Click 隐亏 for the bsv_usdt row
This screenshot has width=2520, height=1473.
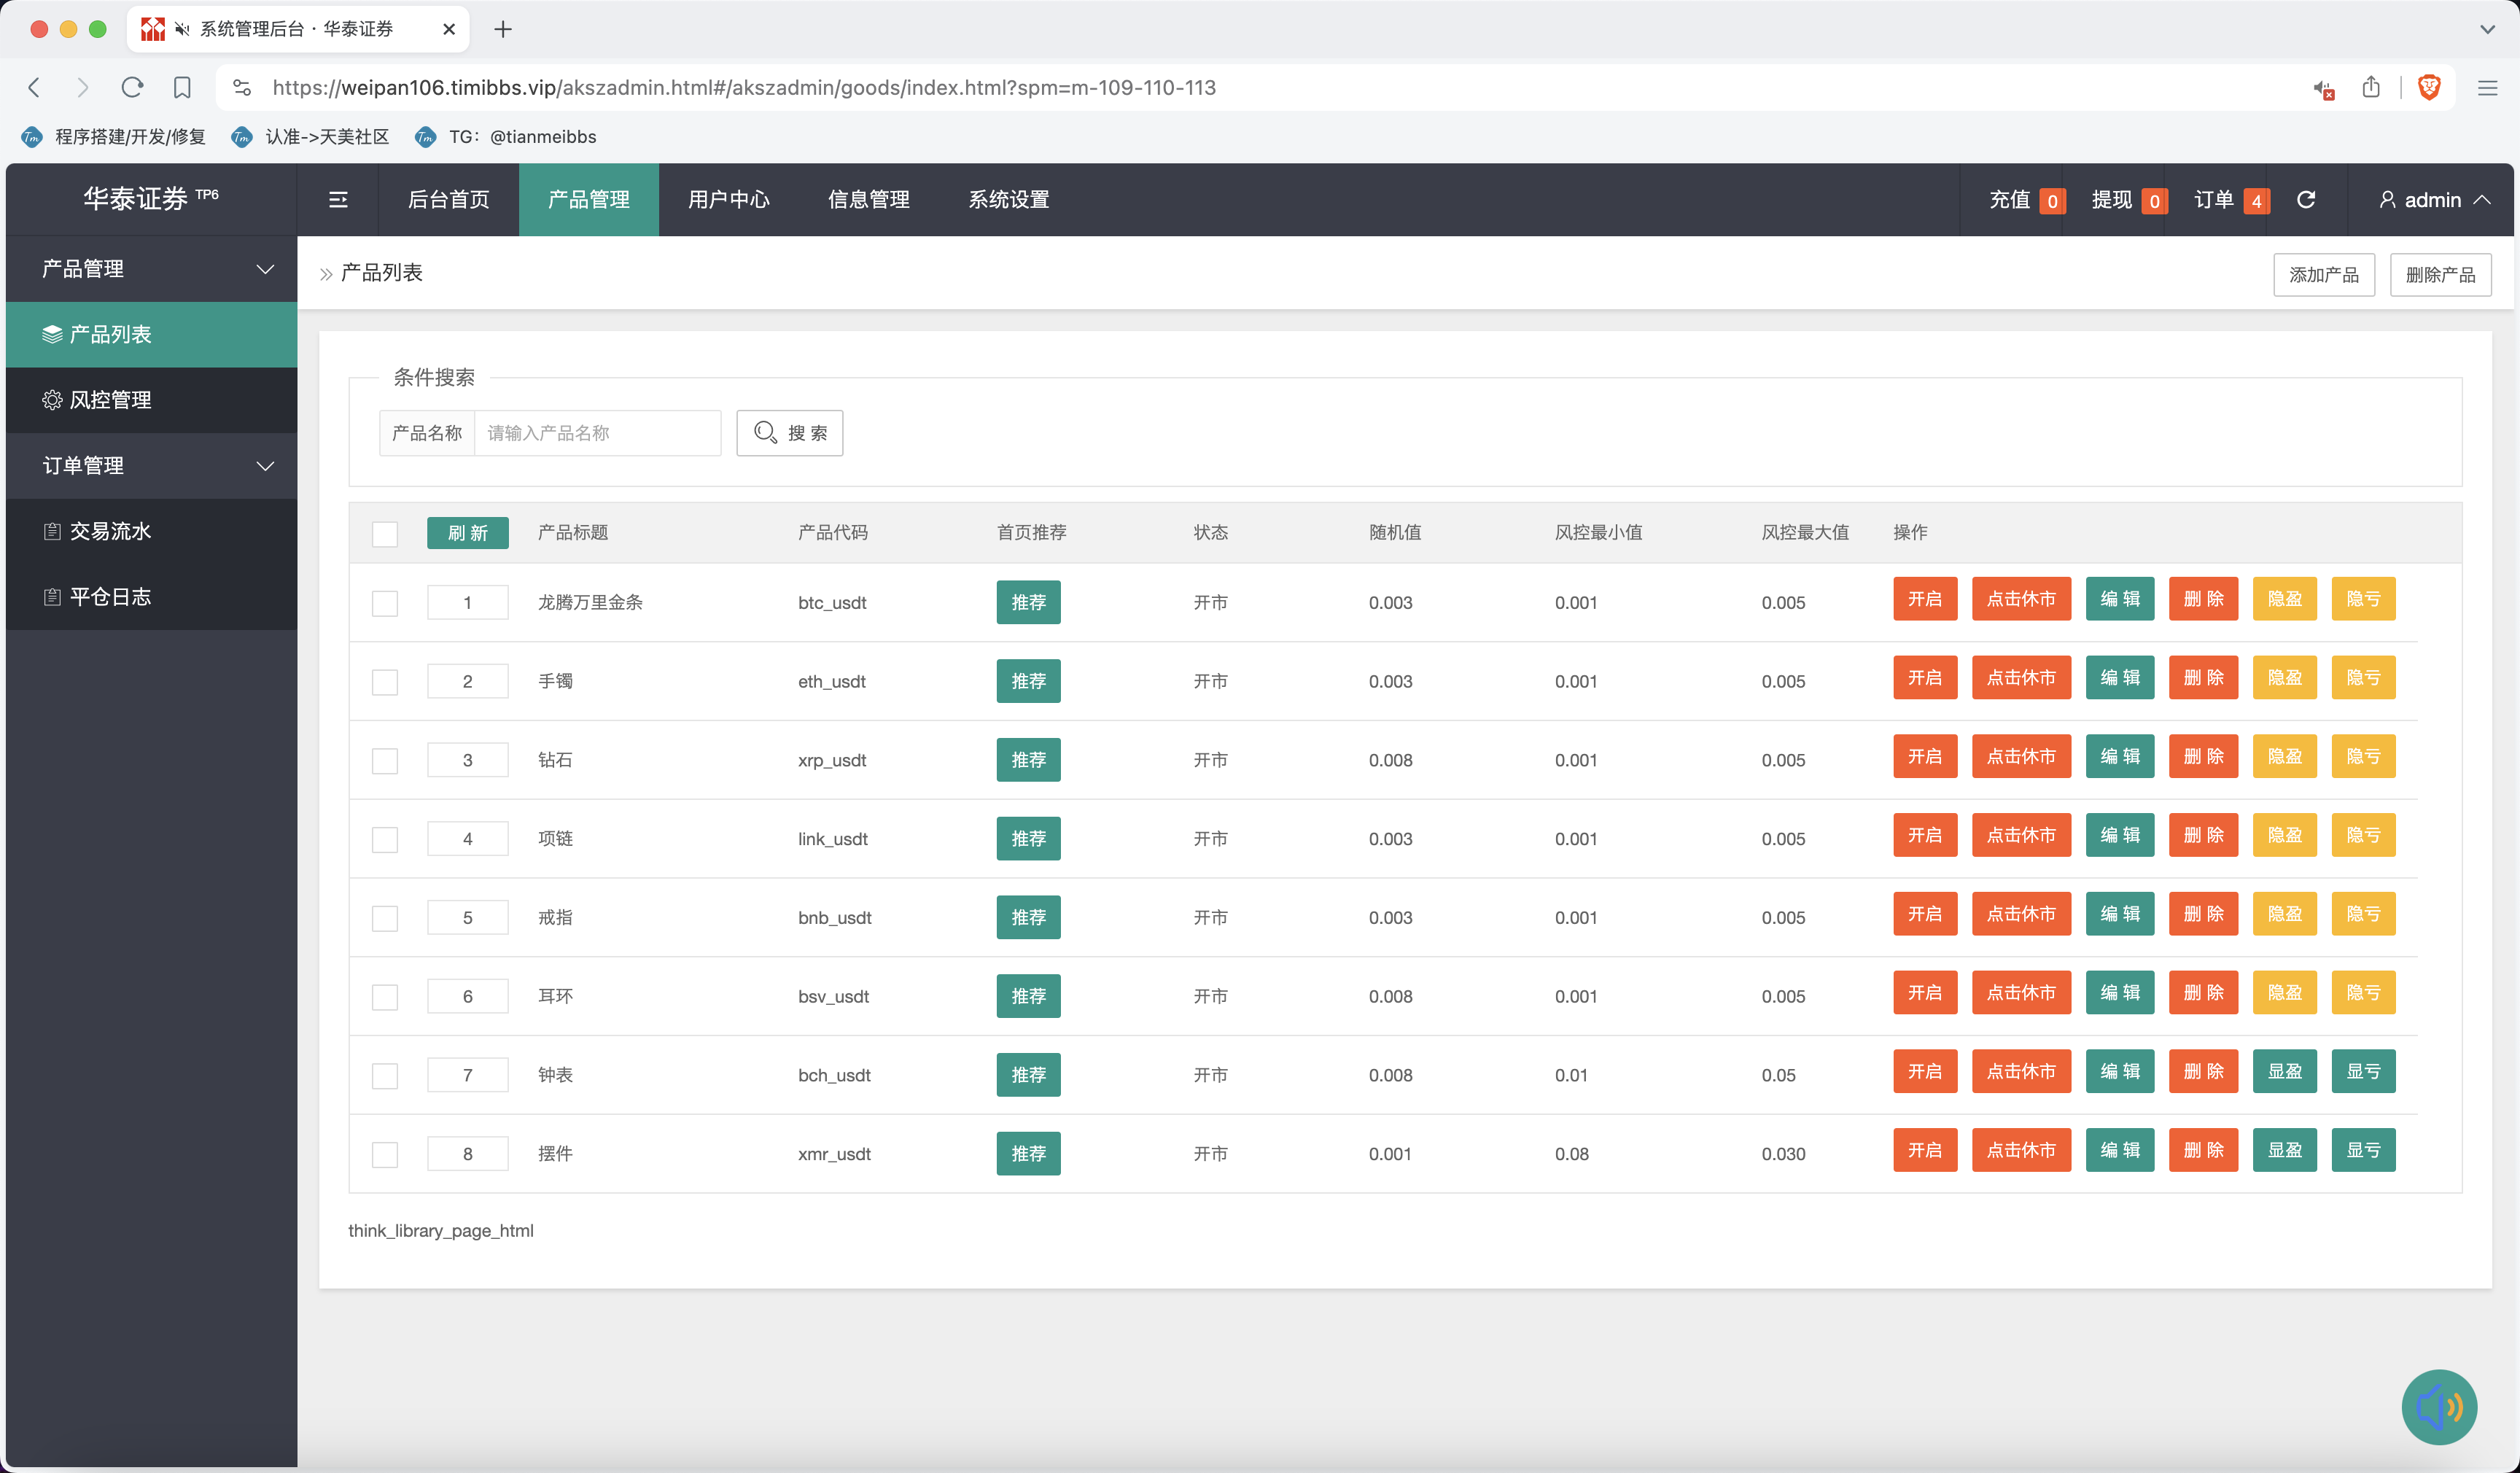pyautogui.click(x=2364, y=993)
